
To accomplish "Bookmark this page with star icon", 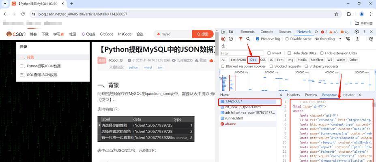I will point(336,14).
